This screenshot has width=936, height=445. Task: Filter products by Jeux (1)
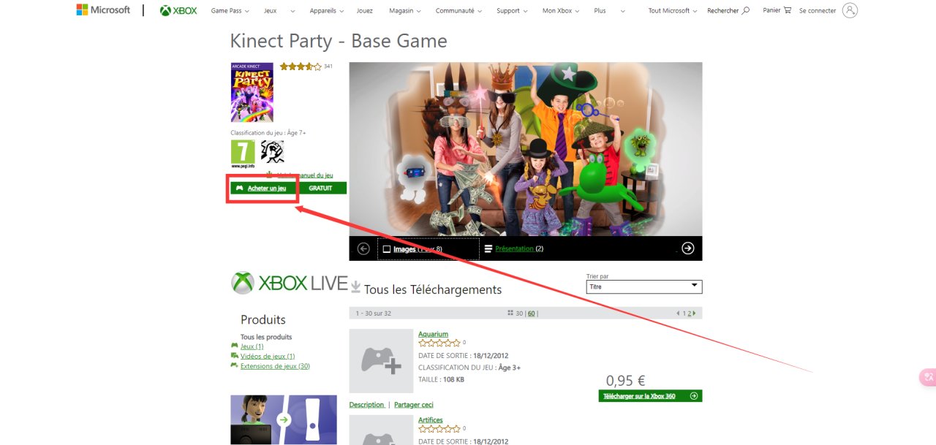(252, 346)
